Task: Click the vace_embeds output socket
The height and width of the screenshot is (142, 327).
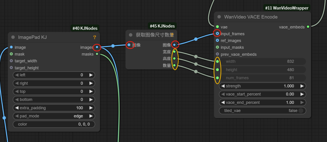Action: pyautogui.click(x=308, y=27)
